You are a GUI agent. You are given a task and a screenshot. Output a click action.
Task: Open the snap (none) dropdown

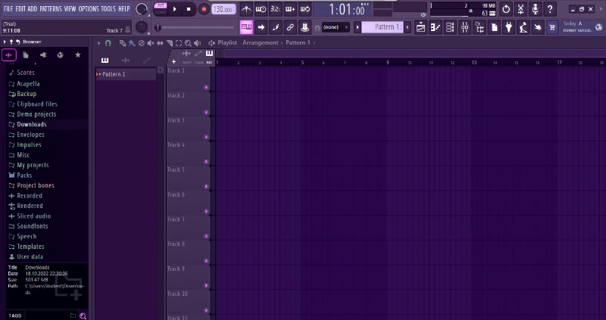(x=335, y=27)
